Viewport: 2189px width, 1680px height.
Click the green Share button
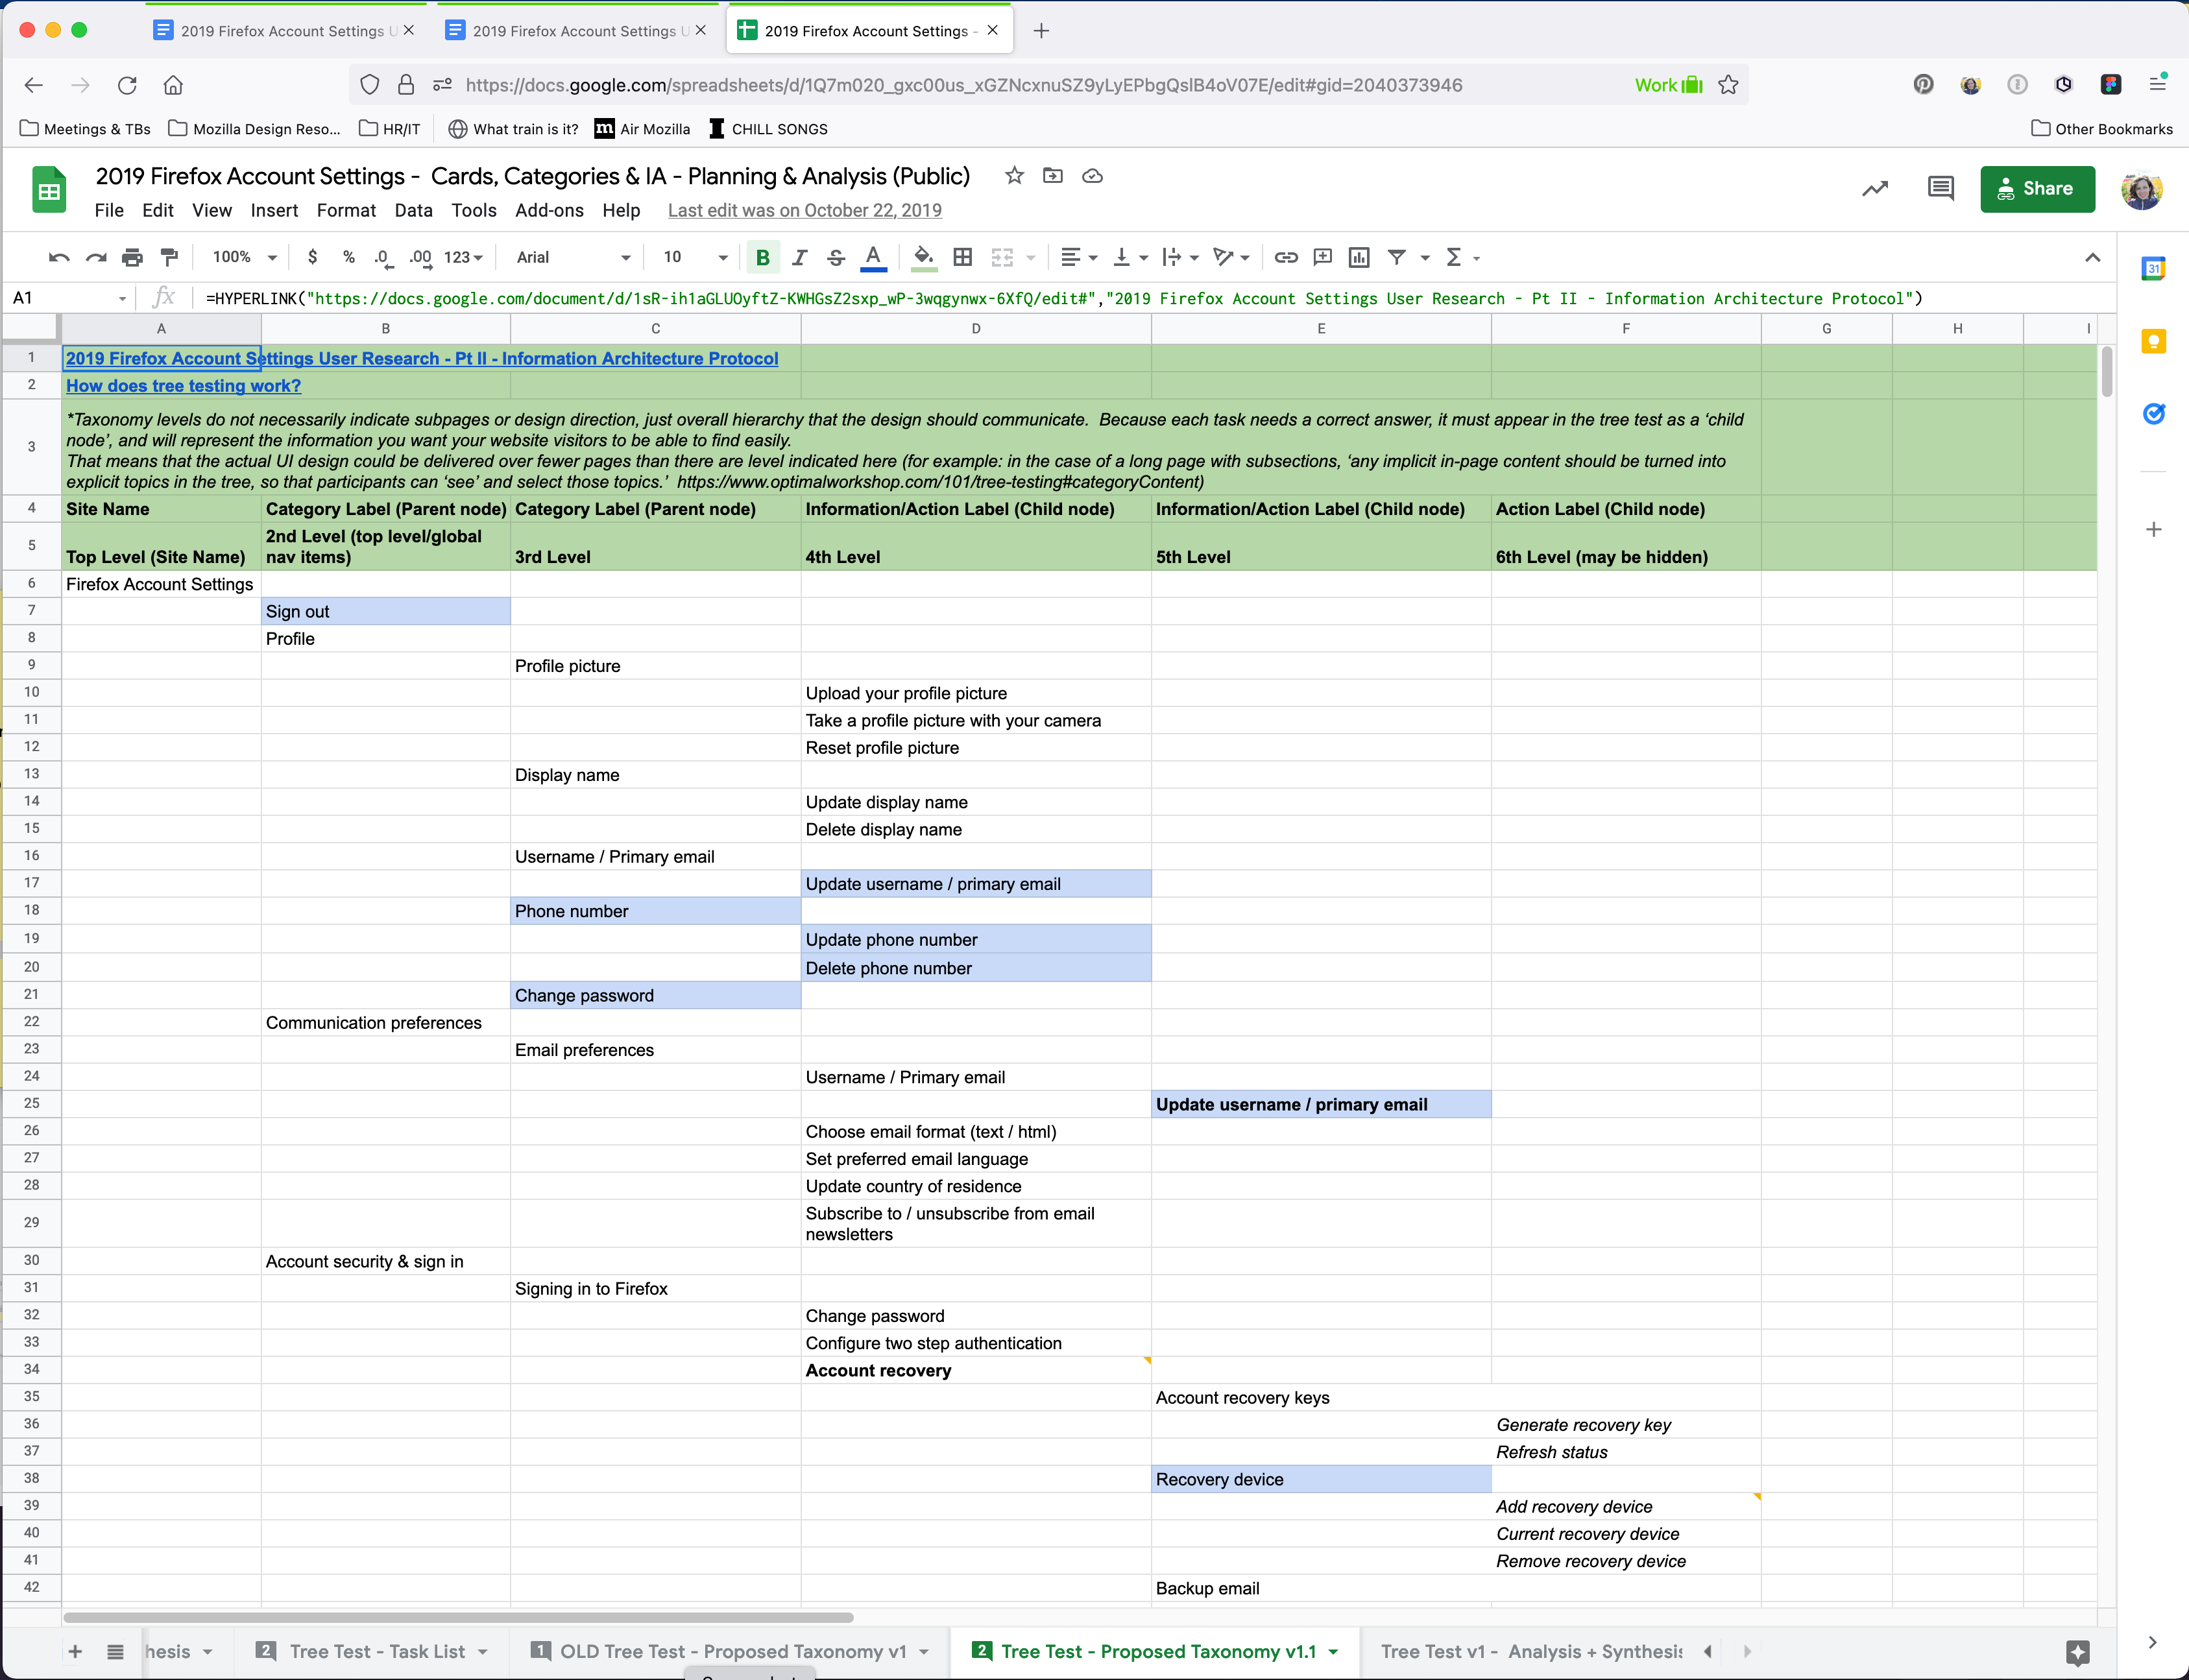tap(2036, 188)
